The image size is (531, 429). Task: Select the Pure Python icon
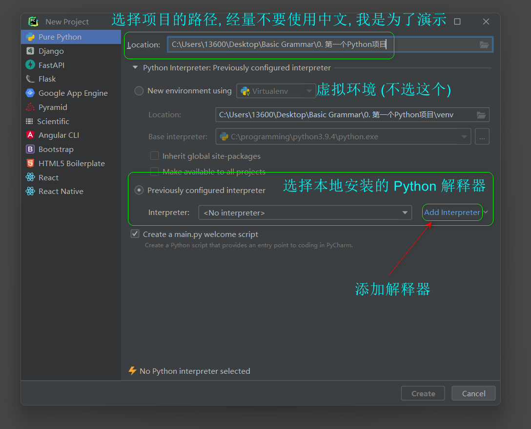pyautogui.click(x=30, y=37)
